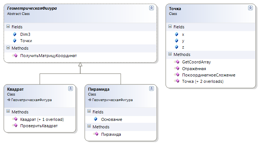Click the inheritance arrow to ГеометрическаяФигура
259x144 pixels.
tap(80, 65)
